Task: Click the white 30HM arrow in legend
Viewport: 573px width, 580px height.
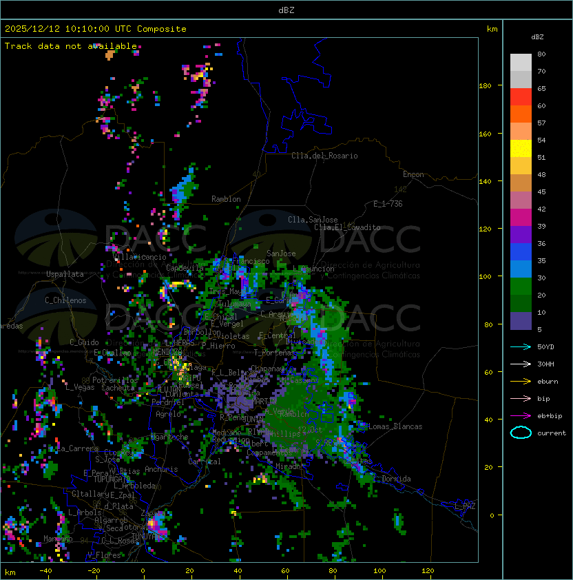Action: 521,364
